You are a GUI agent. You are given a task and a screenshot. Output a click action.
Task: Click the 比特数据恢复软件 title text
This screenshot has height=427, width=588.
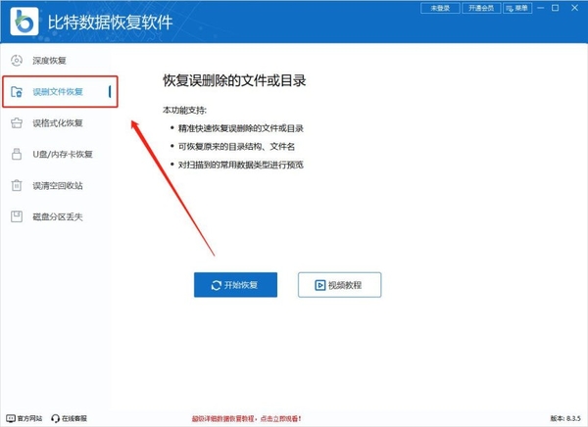[110, 23]
